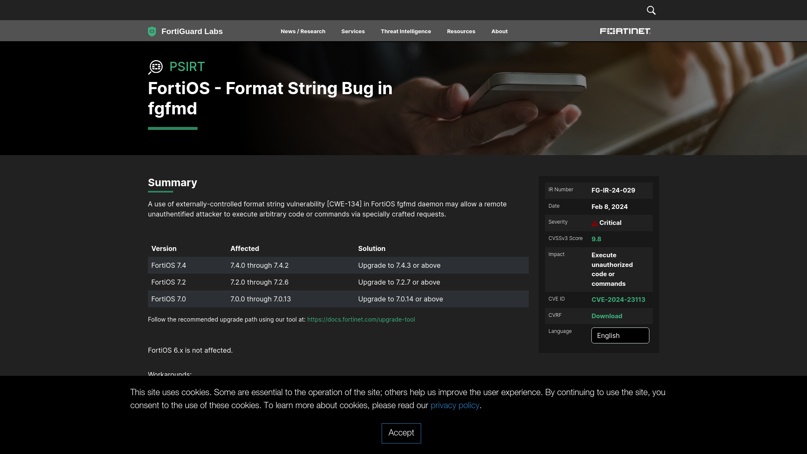Click the CVSSv3 score 9.8
This screenshot has height=454, width=807.
coord(596,239)
